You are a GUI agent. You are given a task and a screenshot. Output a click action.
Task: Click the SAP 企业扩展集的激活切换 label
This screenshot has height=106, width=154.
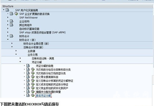click(x=34, y=14)
